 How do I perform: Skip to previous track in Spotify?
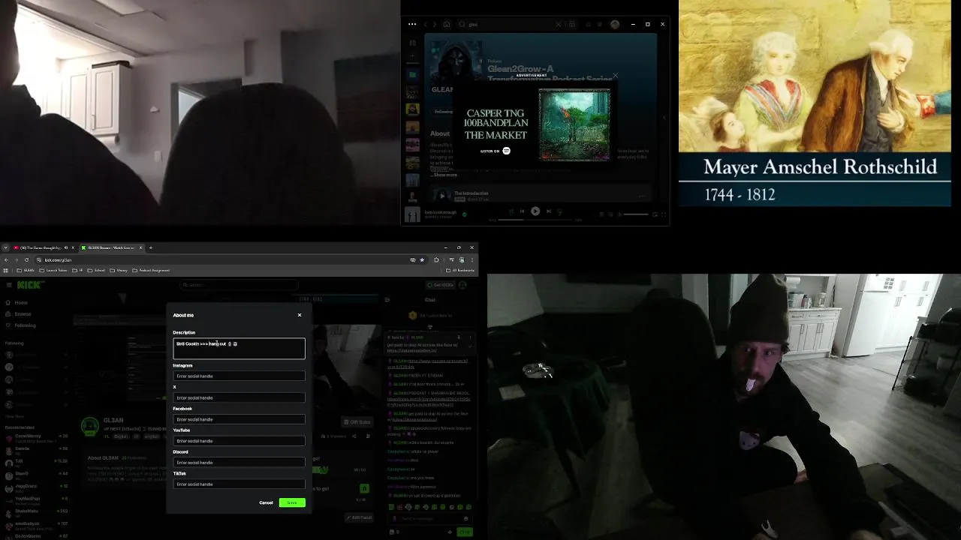click(x=522, y=211)
